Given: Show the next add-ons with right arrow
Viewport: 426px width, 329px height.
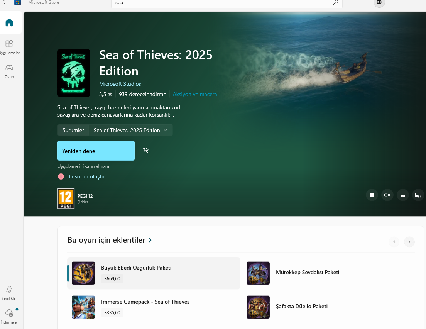Looking at the screenshot, I should [x=409, y=242].
